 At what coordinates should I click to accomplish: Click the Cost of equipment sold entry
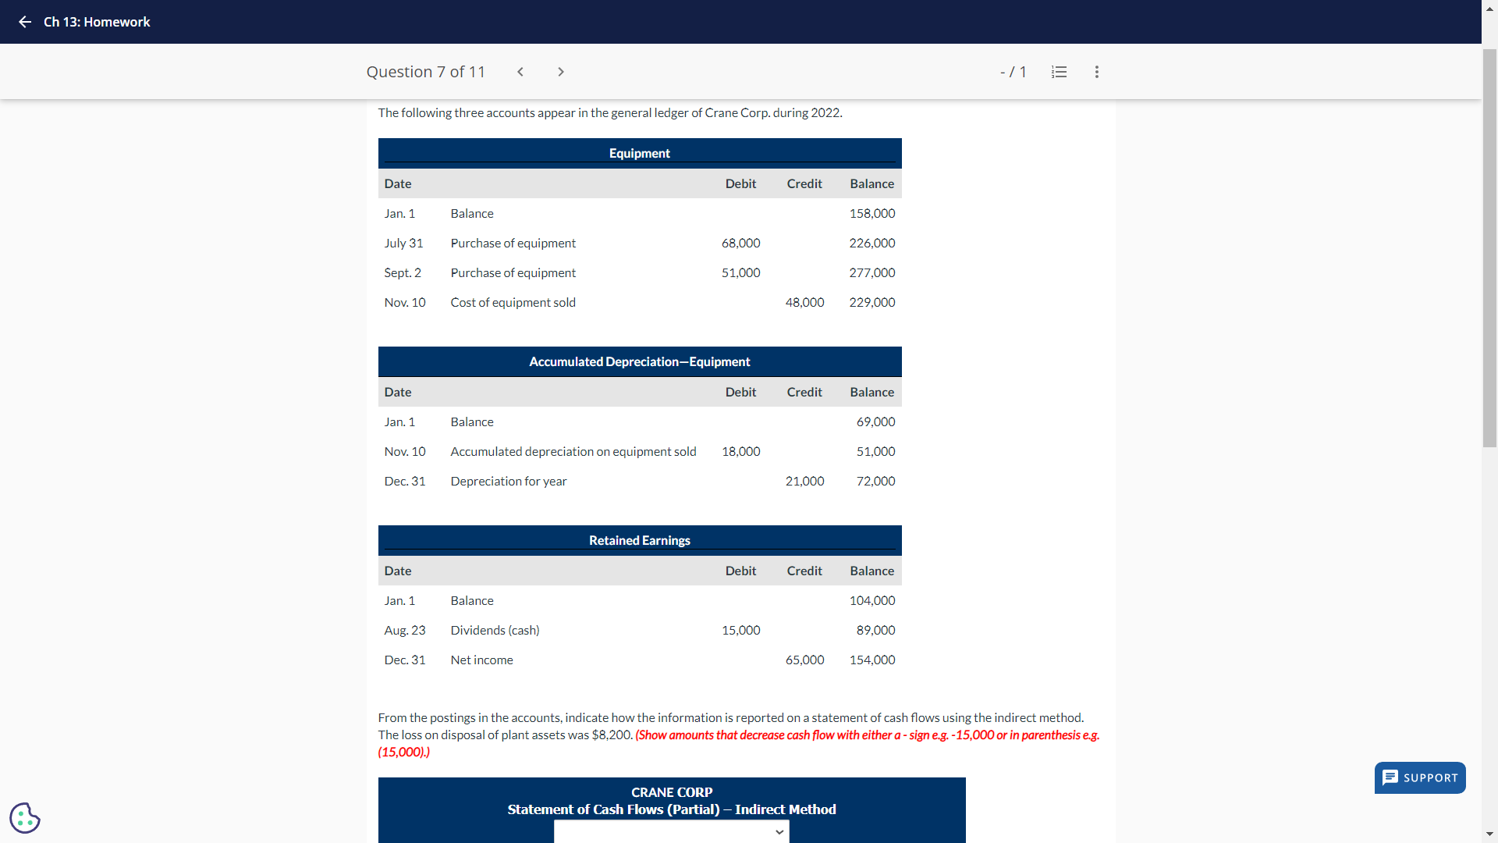click(513, 302)
